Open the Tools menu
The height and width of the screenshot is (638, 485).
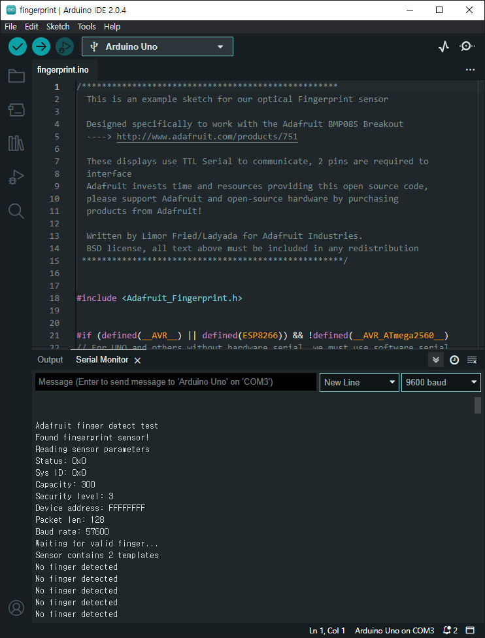(x=86, y=26)
